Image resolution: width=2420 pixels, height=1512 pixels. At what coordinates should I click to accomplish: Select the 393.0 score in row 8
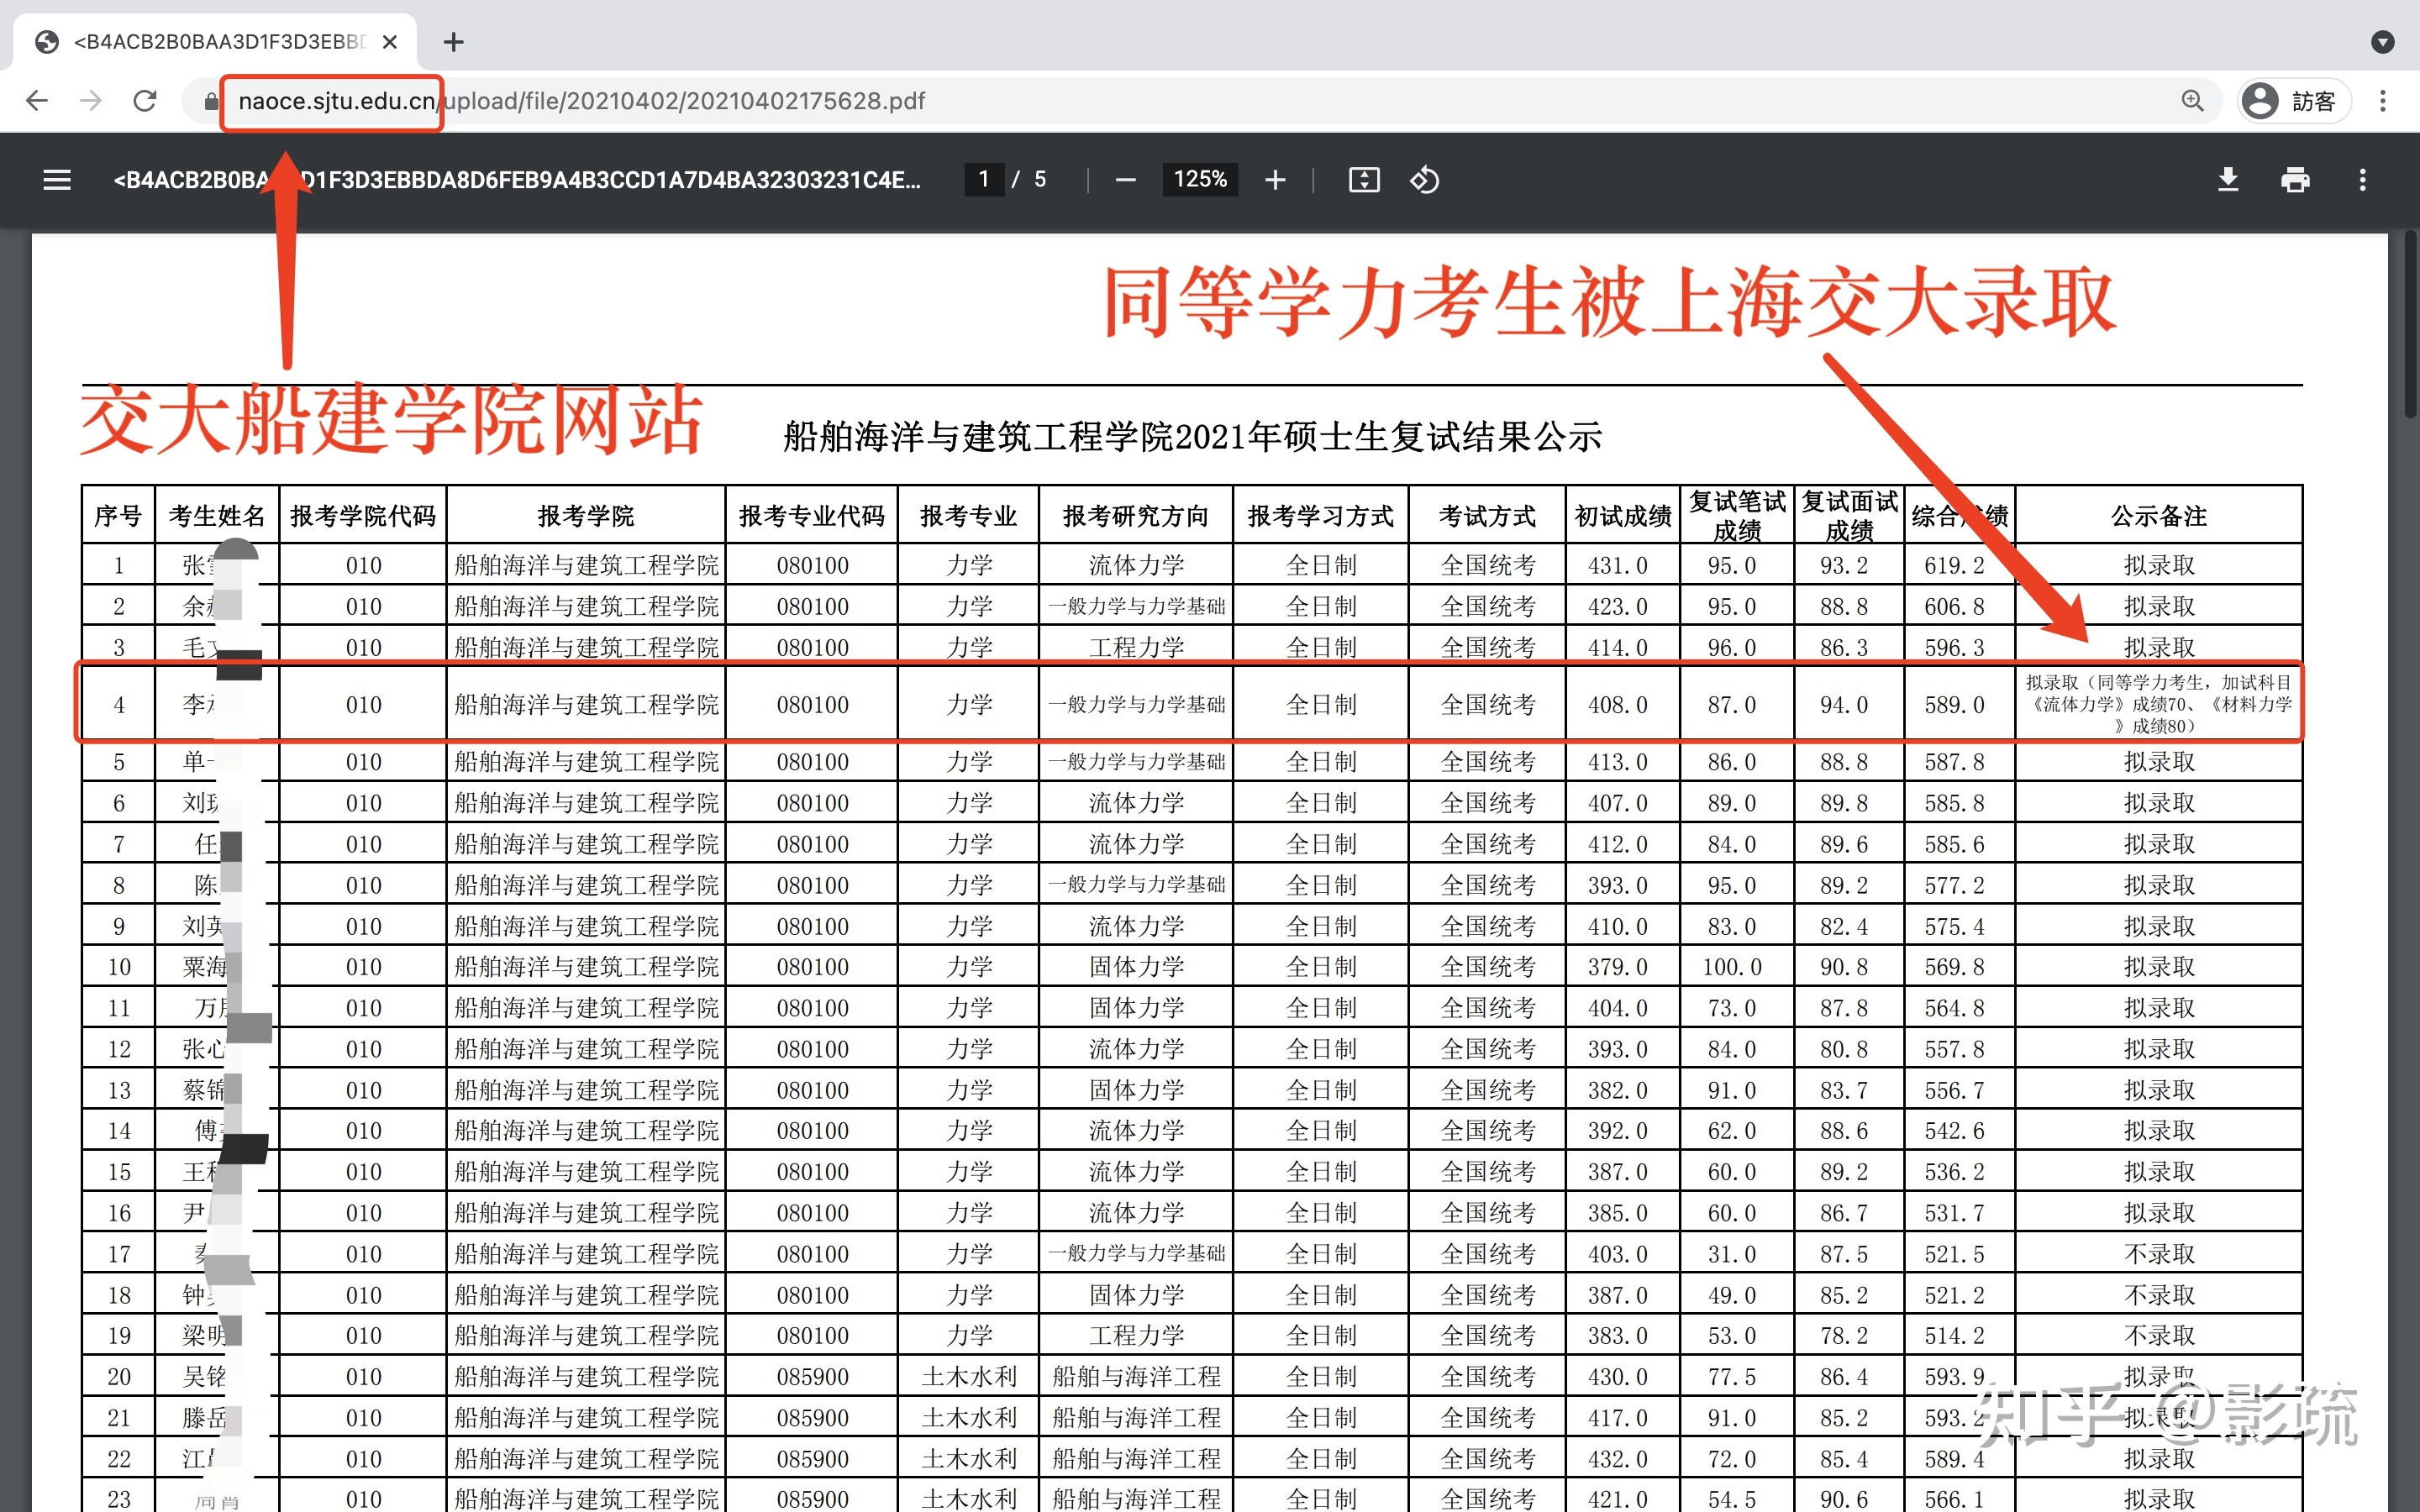[x=1618, y=885]
